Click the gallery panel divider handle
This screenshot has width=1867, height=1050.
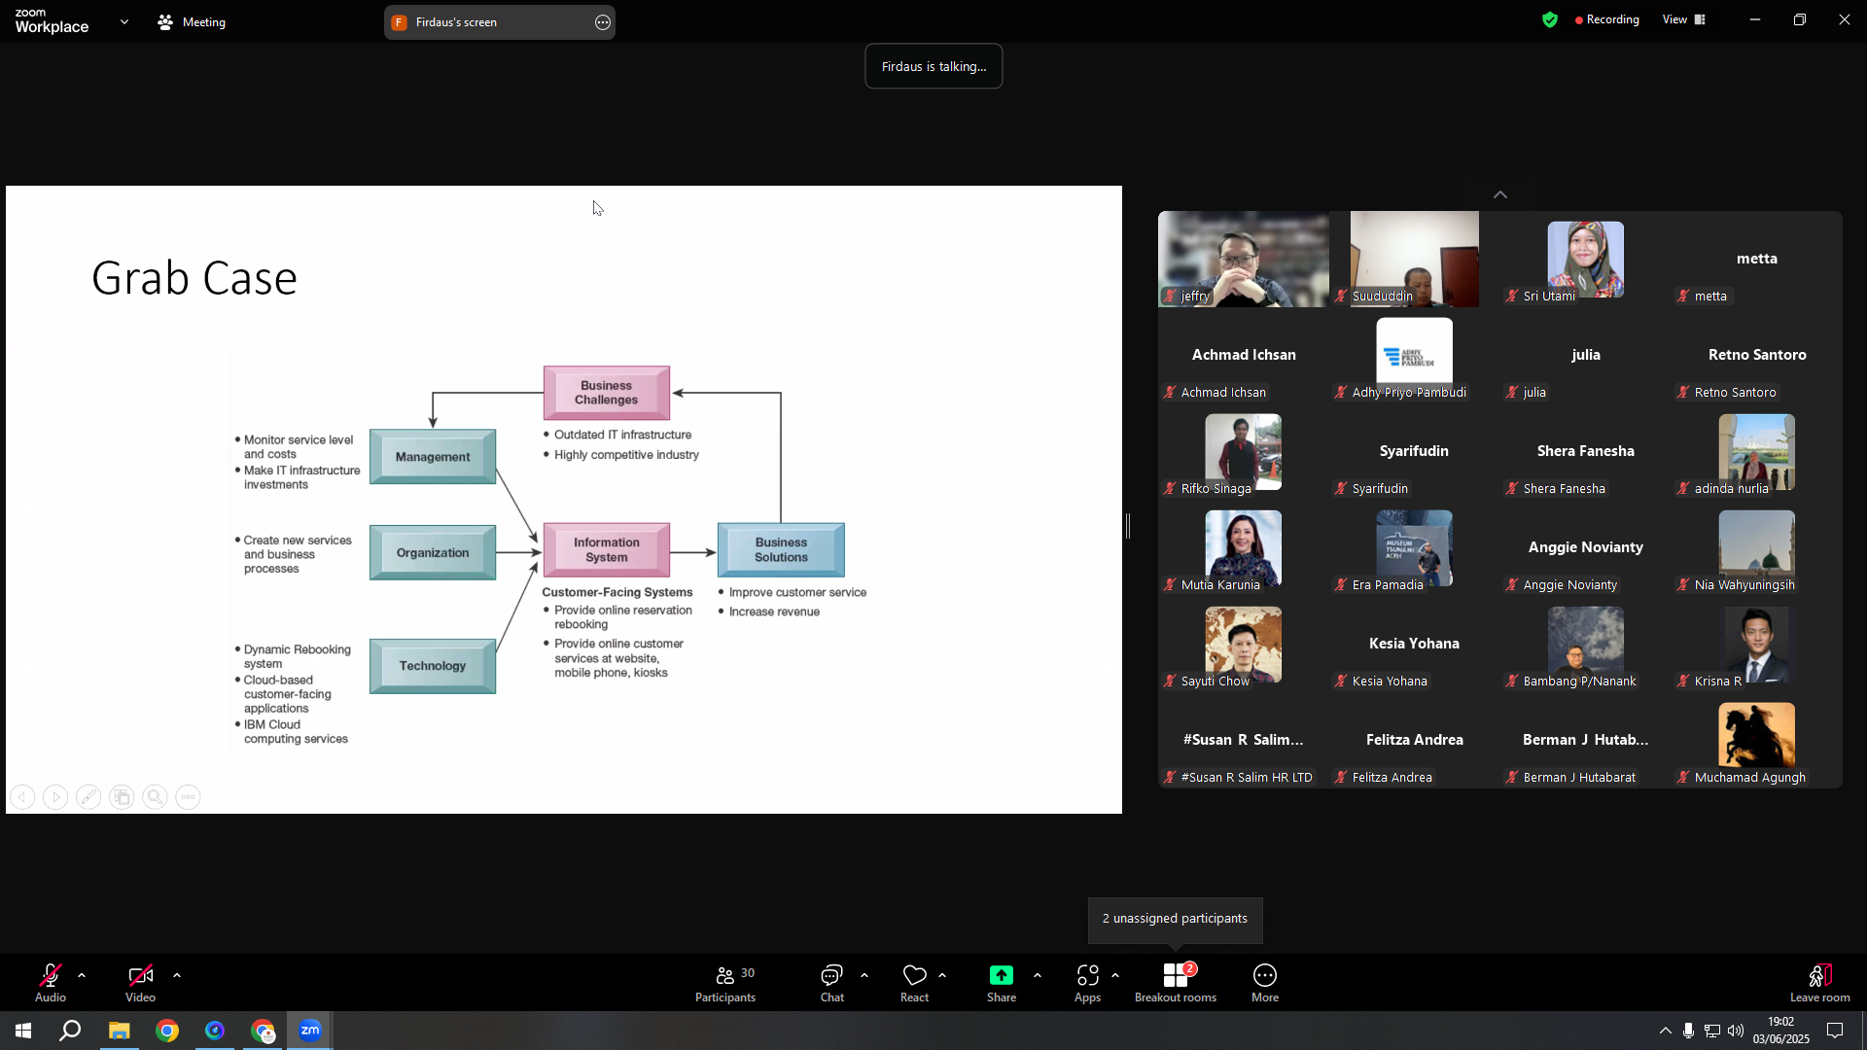[1128, 526]
